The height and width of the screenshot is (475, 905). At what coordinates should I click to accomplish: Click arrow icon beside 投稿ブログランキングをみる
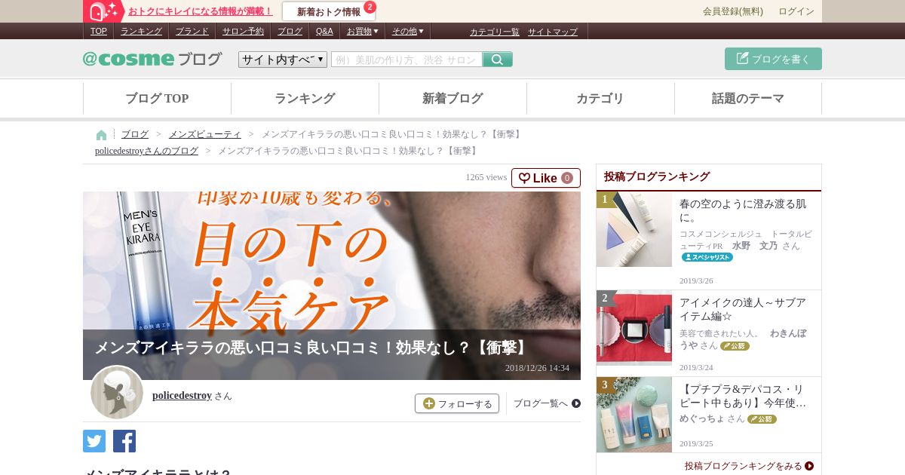pyautogui.click(x=809, y=466)
